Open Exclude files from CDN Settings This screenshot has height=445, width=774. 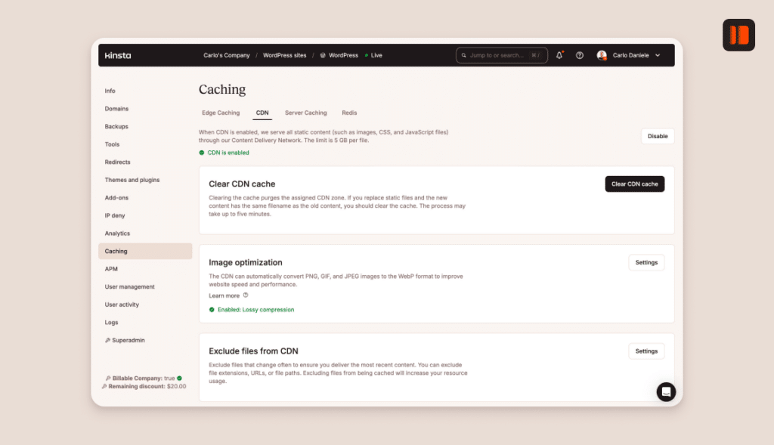point(646,351)
